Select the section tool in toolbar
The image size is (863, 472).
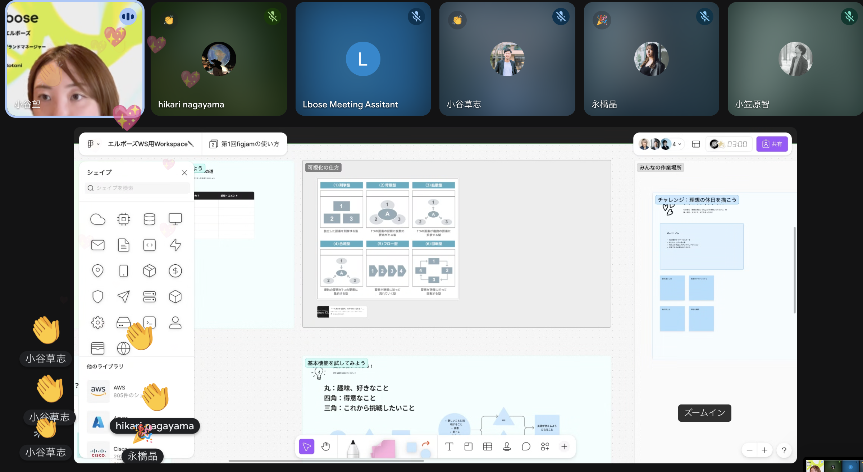(468, 446)
